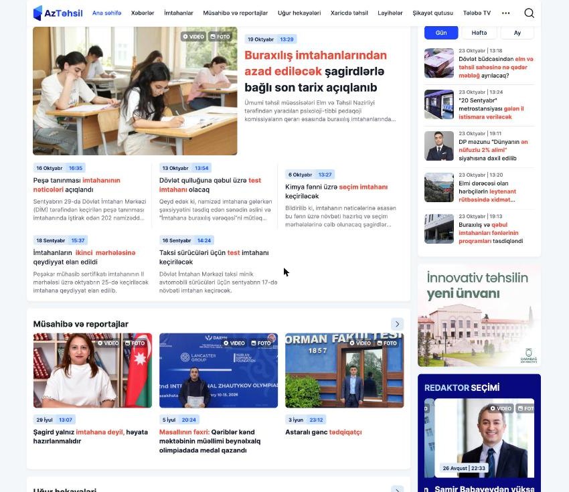Open the Dövlət büdcəsindən elm və təhsil news
Screen dimensions: 569x492
click(x=495, y=67)
